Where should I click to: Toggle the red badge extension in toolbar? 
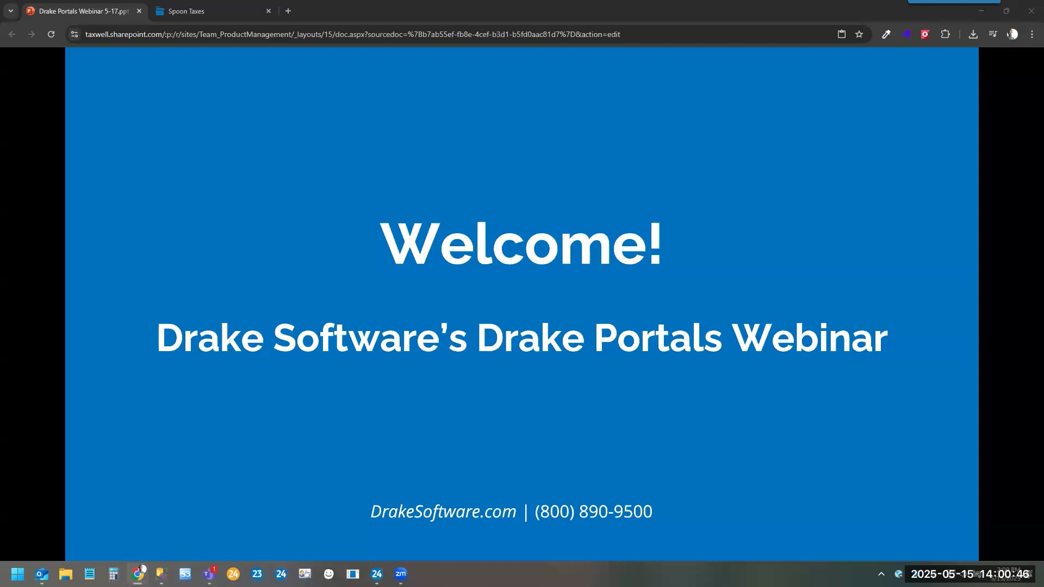coord(925,34)
